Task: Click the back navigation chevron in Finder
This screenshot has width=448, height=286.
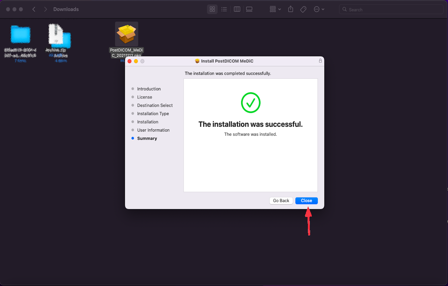Action: click(x=34, y=9)
